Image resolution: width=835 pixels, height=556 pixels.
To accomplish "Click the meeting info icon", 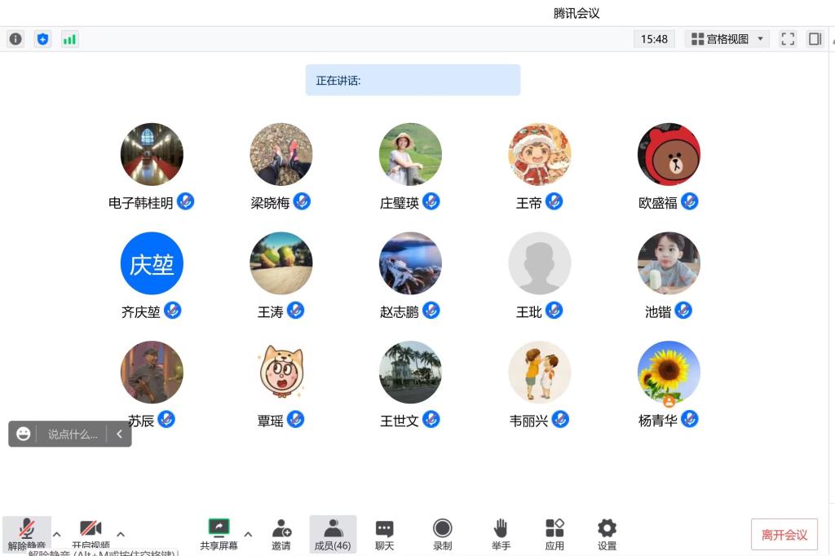I will [x=15, y=39].
